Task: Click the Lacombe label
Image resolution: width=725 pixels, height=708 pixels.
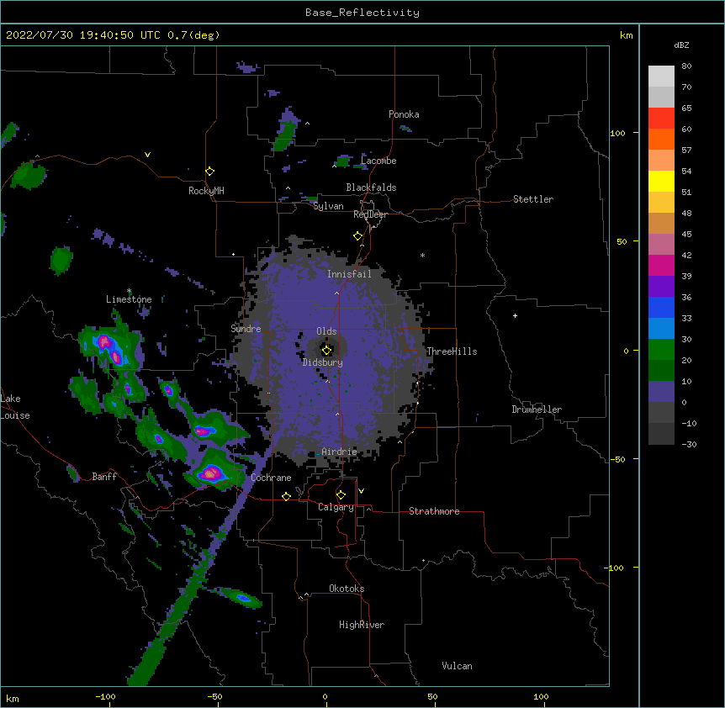Action: click(378, 161)
